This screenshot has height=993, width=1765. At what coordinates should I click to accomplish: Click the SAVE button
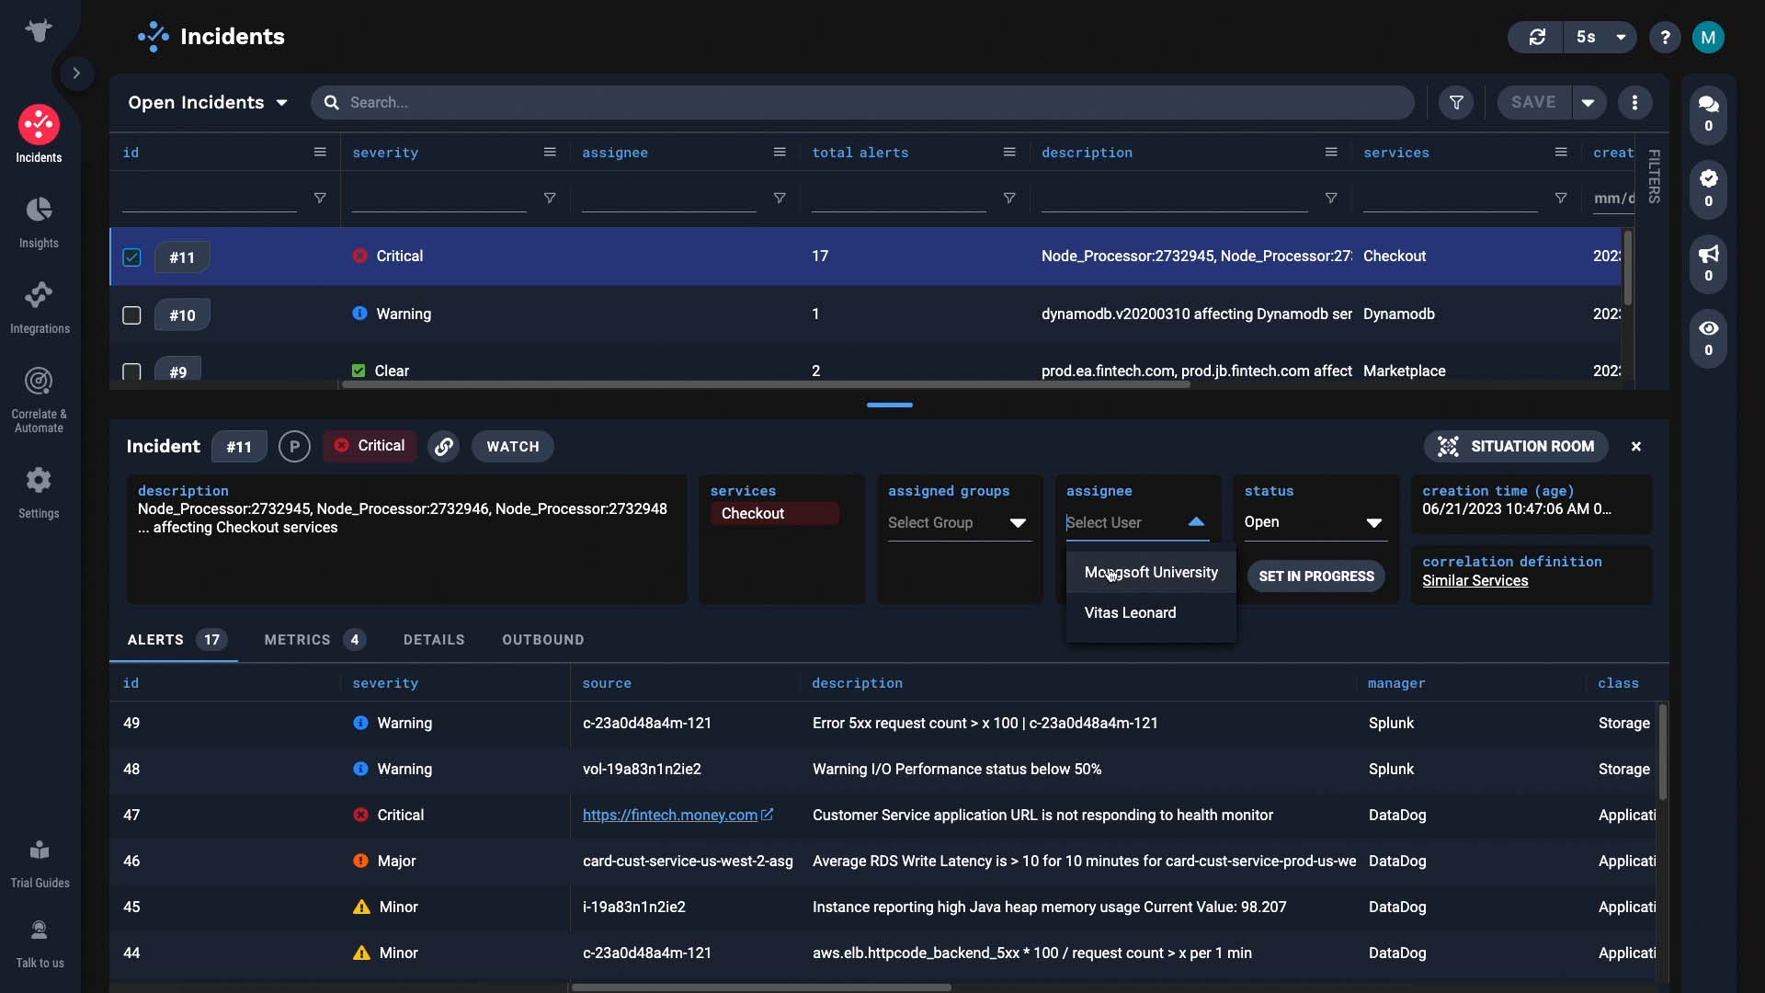tap(1533, 102)
